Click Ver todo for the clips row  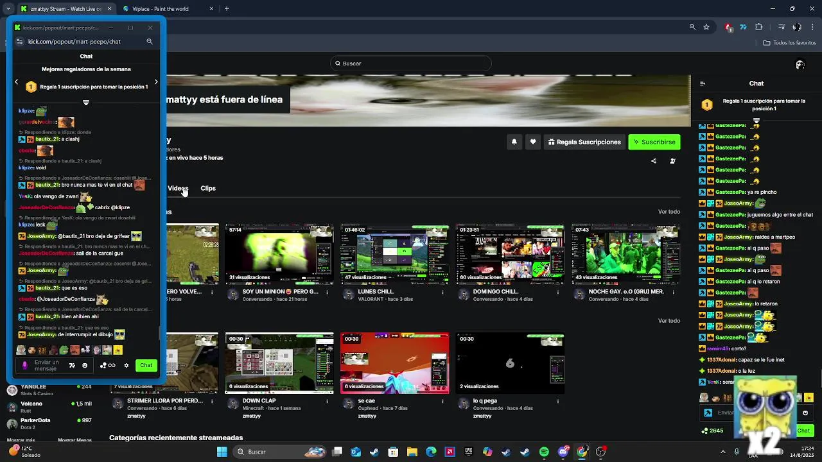(669, 321)
